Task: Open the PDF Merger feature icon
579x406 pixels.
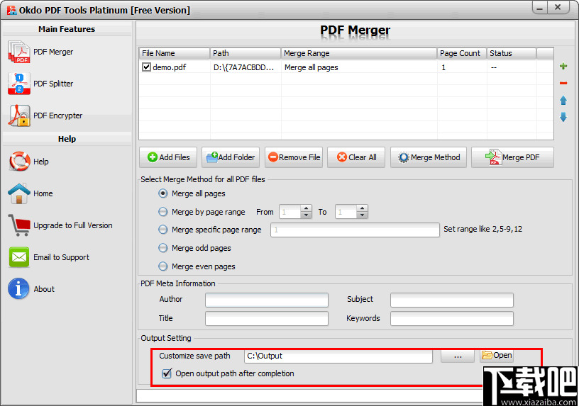Action: coord(19,52)
